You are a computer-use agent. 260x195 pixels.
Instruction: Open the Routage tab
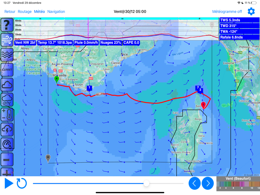(25, 12)
